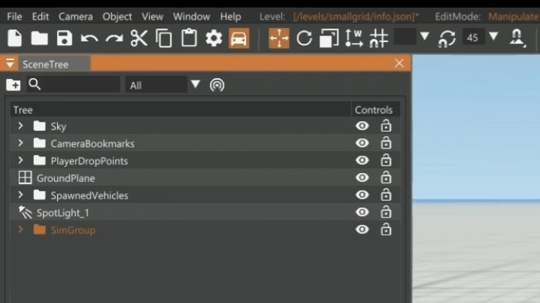The height and width of the screenshot is (303, 540).
Task: Expand the SimGroup folder
Action: pyautogui.click(x=20, y=229)
